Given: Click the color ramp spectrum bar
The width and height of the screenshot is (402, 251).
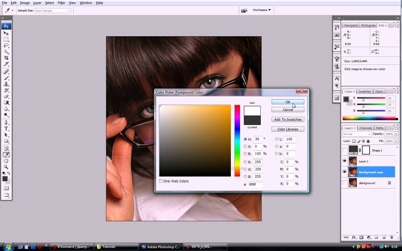Looking at the screenshot, I should (x=370, y=118).
